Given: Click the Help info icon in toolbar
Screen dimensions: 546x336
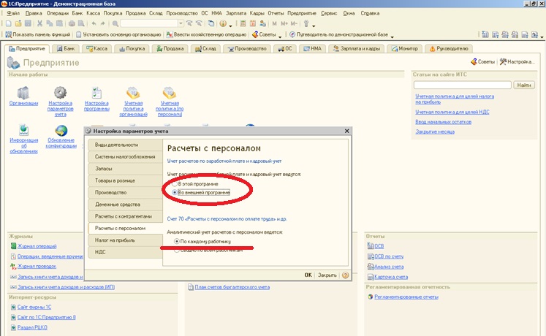Looking at the screenshot, I should 223,23.
